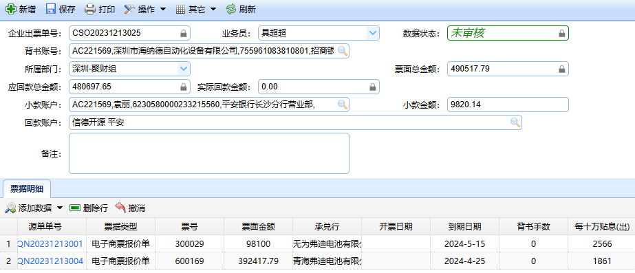This screenshot has width=635, height=273.
Task: Expand the 所属部门 dropdown arrow
Action: pos(184,69)
